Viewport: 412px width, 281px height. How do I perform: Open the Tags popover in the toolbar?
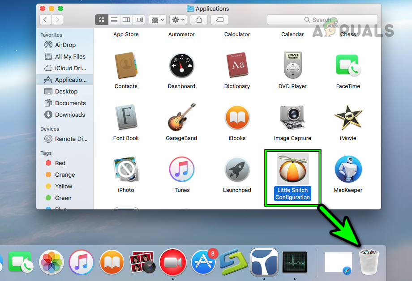(219, 20)
